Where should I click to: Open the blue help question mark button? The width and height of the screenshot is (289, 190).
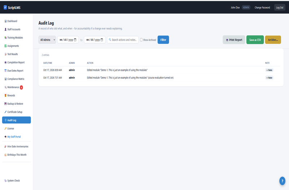tap(282, 181)
